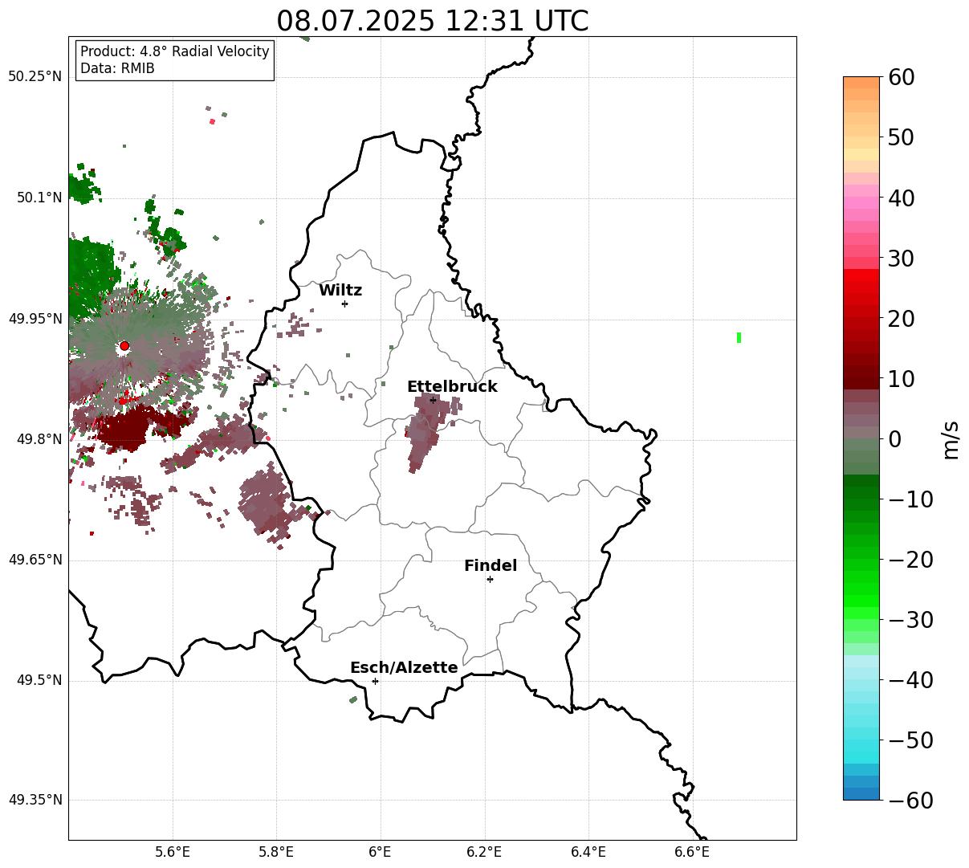Click the 50 colorbar tick label
969x868 pixels.
(x=903, y=137)
